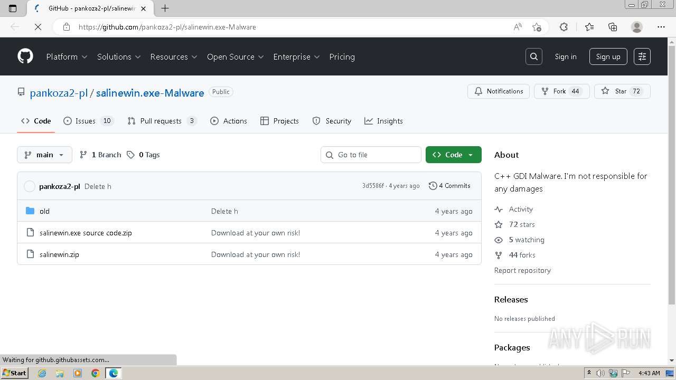Open the 72 stars link
The image size is (676, 380).
coord(515,224)
